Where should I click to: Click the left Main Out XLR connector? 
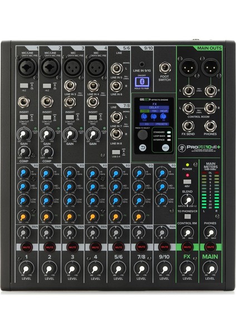[x=188, y=67]
